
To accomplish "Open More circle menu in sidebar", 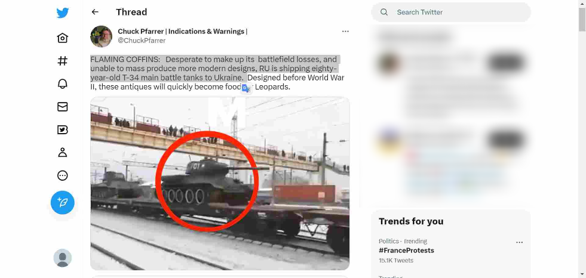I will tap(62, 175).
